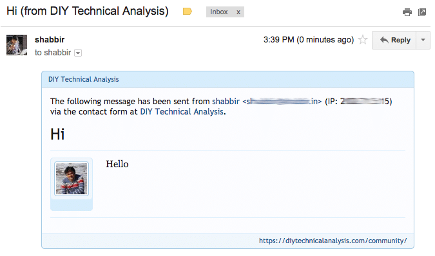
Task: Visit the diytechnicalanalysis.com community URL
Action: pos(333,241)
